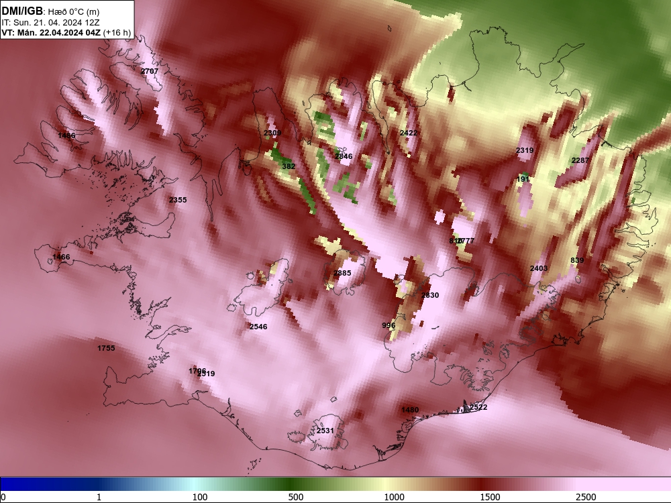This screenshot has height=503, width=671.
Task: Click the 1486 height value on the map
Action: [66, 135]
